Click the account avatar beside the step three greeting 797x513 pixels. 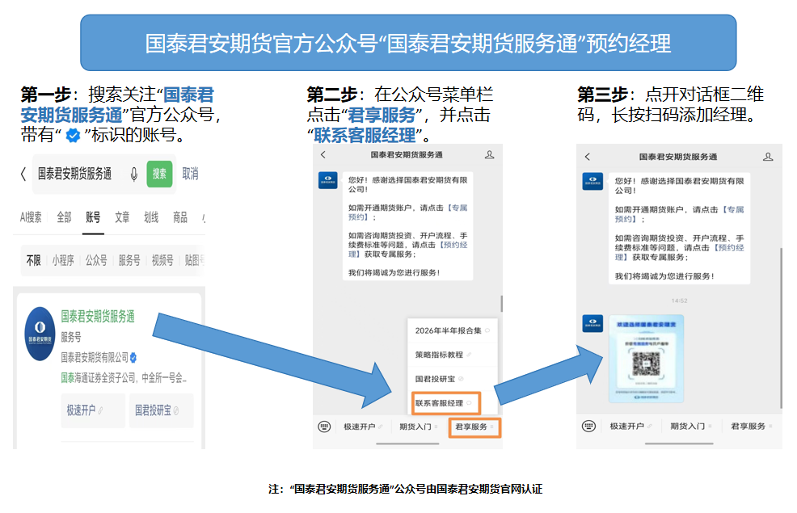592,181
